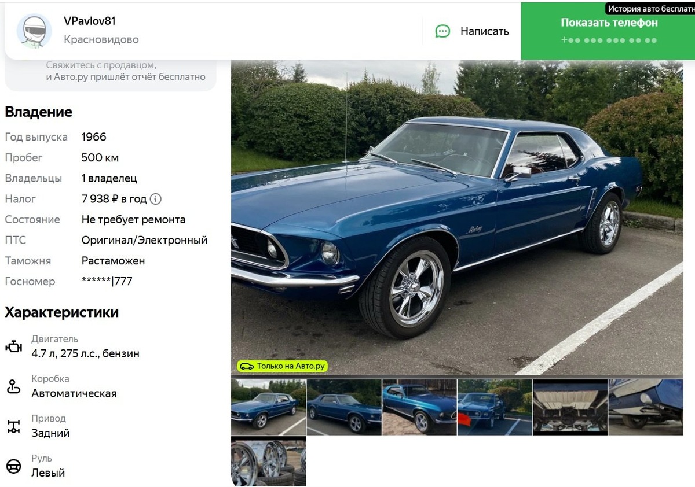Select the underbody view thumbnail
Viewport: 695px width, 487px height.
(x=570, y=407)
